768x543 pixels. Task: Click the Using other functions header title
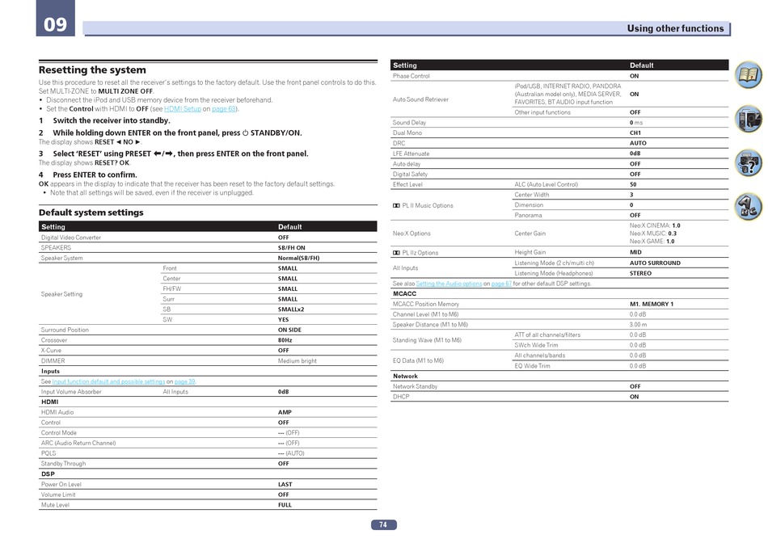tap(675, 28)
